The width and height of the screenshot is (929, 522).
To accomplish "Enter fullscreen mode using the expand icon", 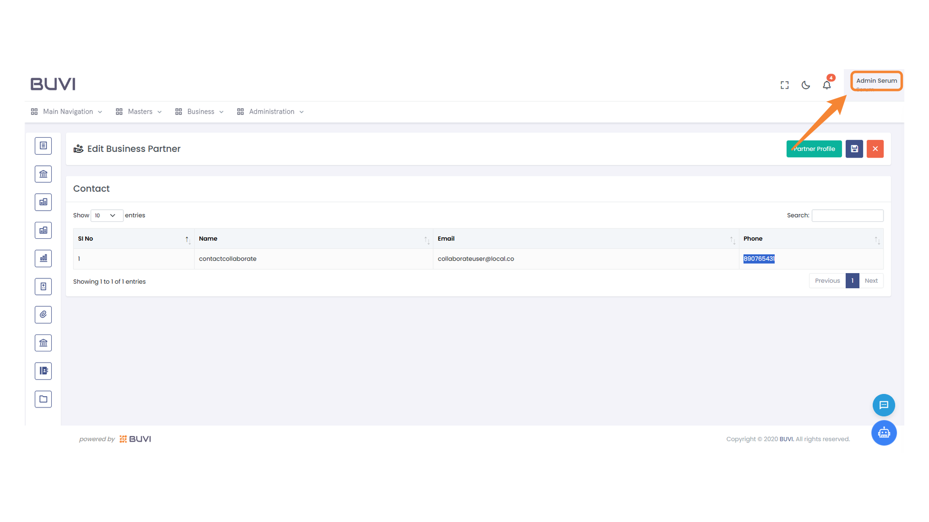I will [x=784, y=85].
